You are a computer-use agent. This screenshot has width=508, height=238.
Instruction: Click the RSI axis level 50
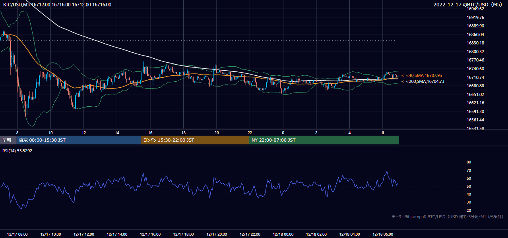(469, 186)
